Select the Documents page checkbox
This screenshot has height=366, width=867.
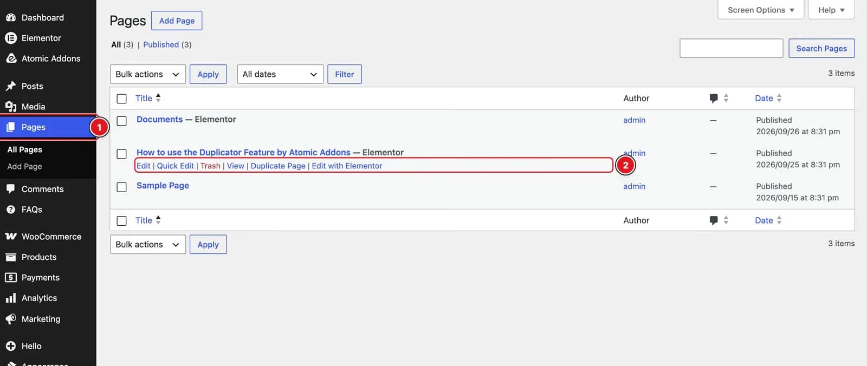coord(122,121)
